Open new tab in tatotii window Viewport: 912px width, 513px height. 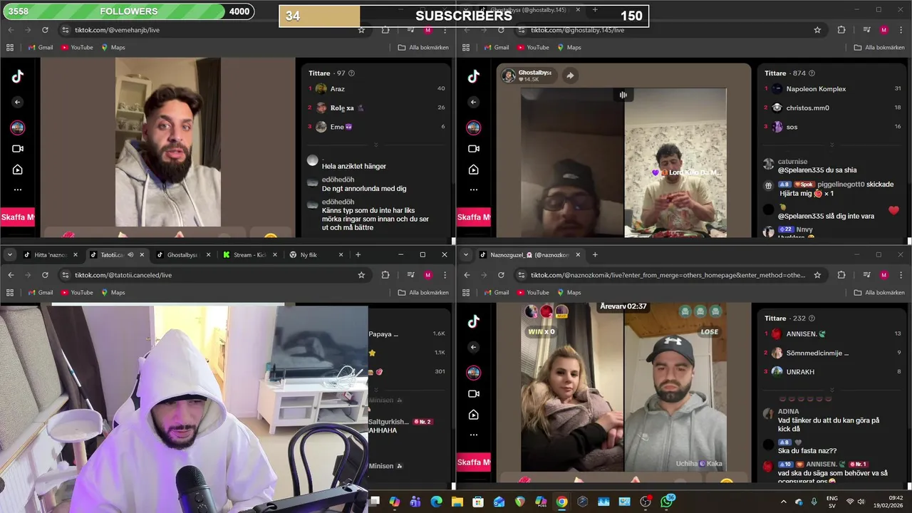[358, 254]
